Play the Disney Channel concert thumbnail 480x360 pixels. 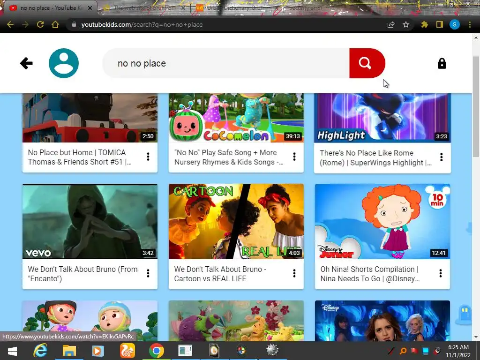click(x=382, y=321)
